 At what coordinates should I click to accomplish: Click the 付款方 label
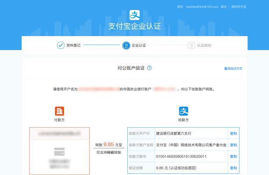coord(59,120)
